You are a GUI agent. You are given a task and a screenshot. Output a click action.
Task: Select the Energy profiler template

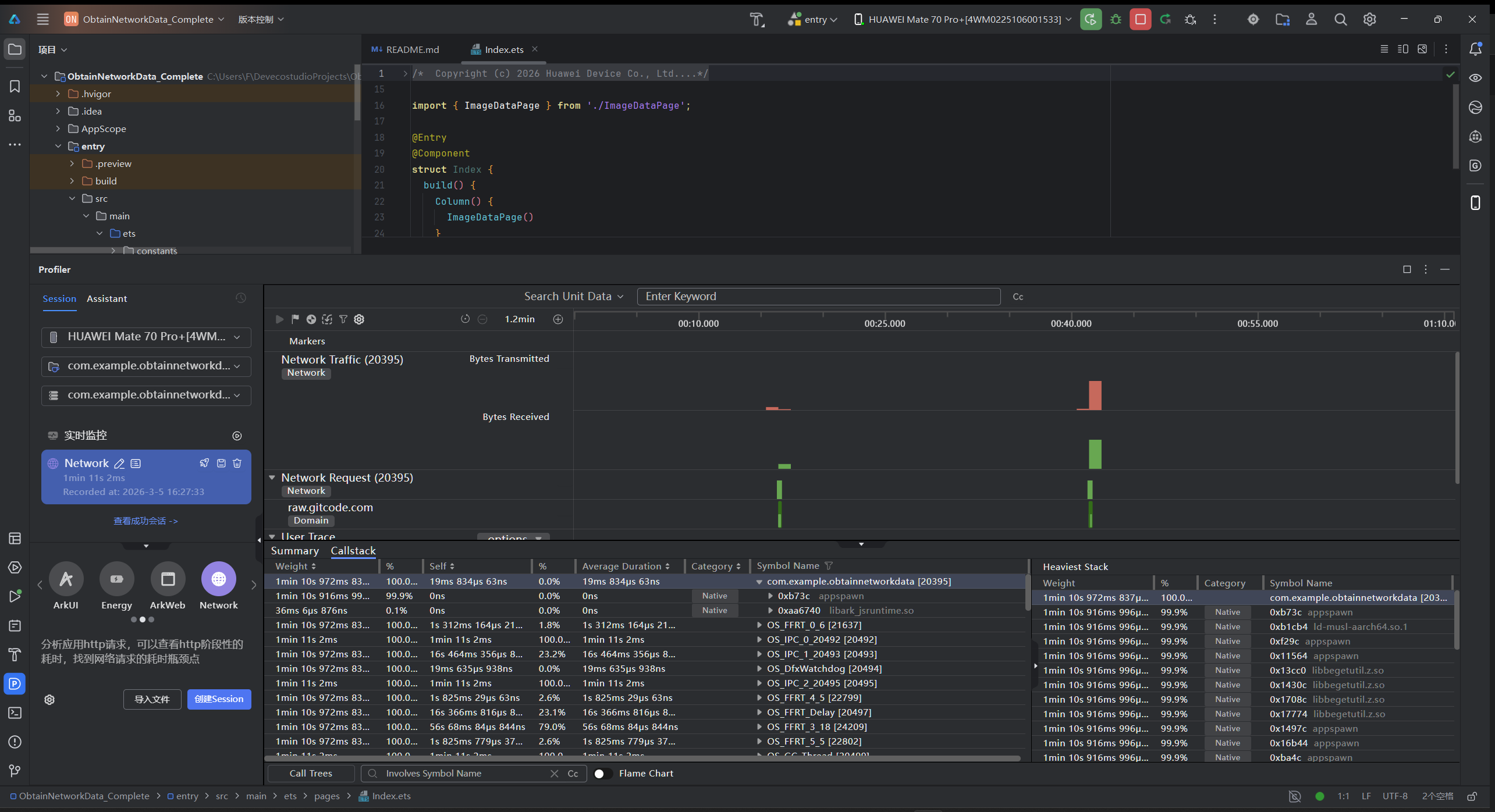(x=116, y=579)
